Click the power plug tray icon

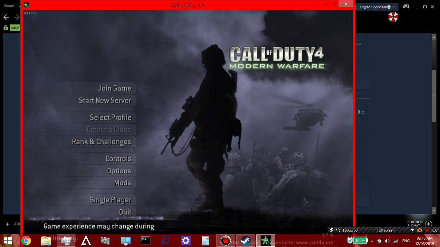(350, 240)
